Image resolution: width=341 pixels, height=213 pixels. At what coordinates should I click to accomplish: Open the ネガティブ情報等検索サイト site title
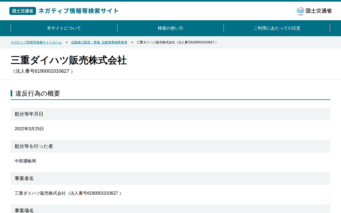coord(79,11)
